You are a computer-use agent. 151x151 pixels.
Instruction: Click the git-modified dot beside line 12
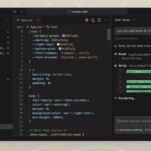click(x=8, y=79)
